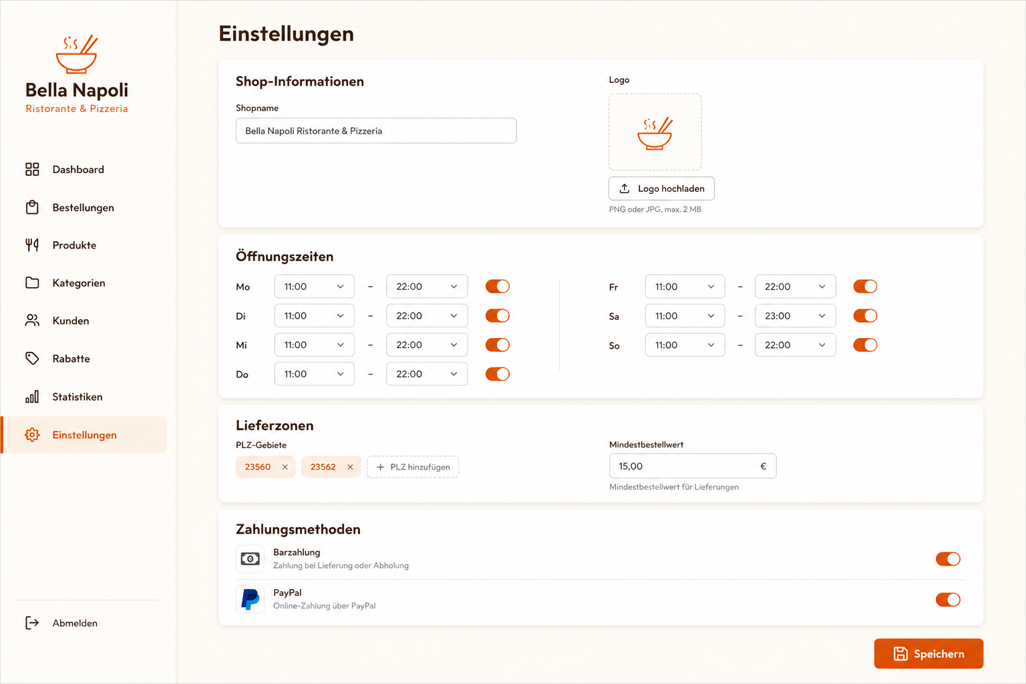Click the Mindestbestellwert 15,00 field
Screen dimensions: 1026x684
click(x=693, y=466)
